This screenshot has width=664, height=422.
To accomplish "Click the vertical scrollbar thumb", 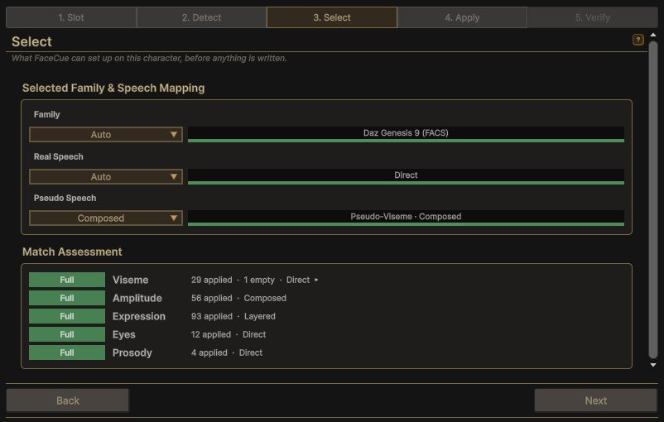I will click(x=653, y=199).
